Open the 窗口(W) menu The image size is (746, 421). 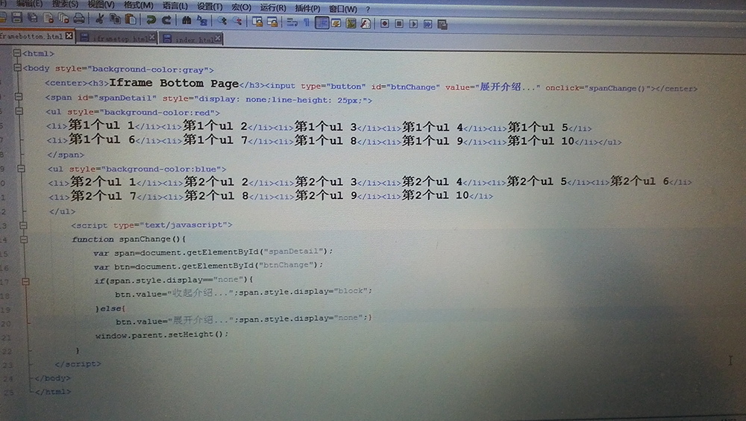pyautogui.click(x=343, y=8)
